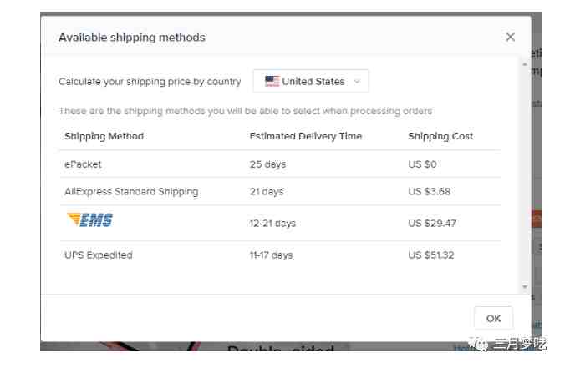Select UPS Expedited shipping row

pos(280,255)
